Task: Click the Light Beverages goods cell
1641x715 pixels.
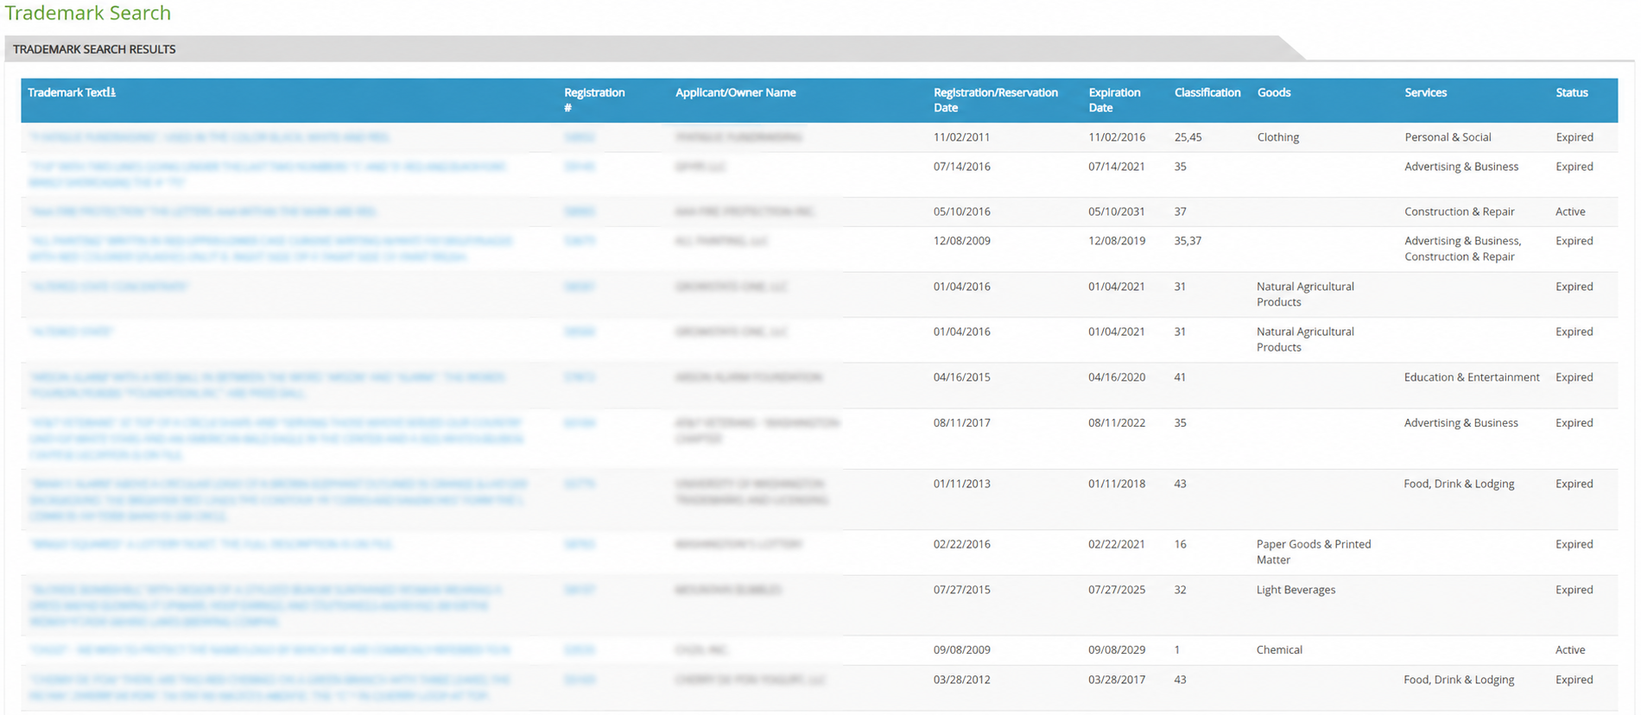Action: [1296, 591]
